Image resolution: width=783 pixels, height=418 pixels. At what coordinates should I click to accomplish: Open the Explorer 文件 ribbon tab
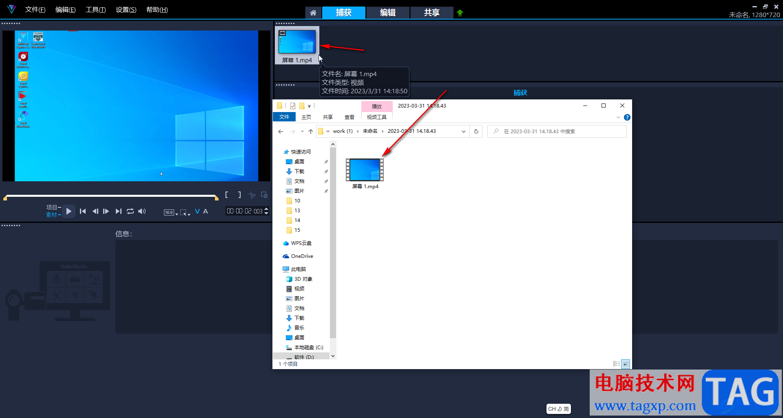(284, 117)
